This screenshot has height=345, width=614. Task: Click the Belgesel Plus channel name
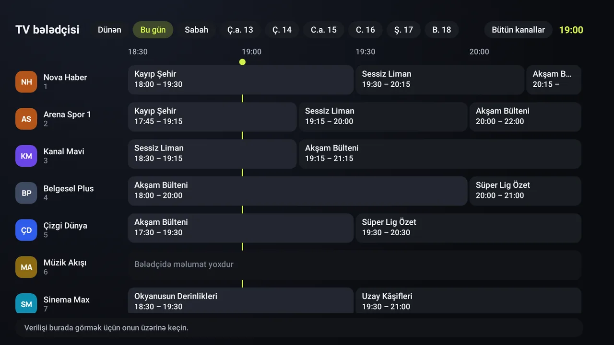click(x=69, y=188)
